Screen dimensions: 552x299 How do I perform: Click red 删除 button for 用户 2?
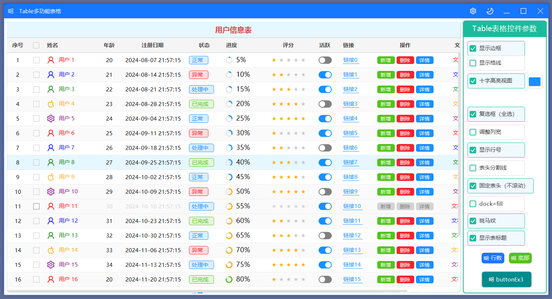405,75
